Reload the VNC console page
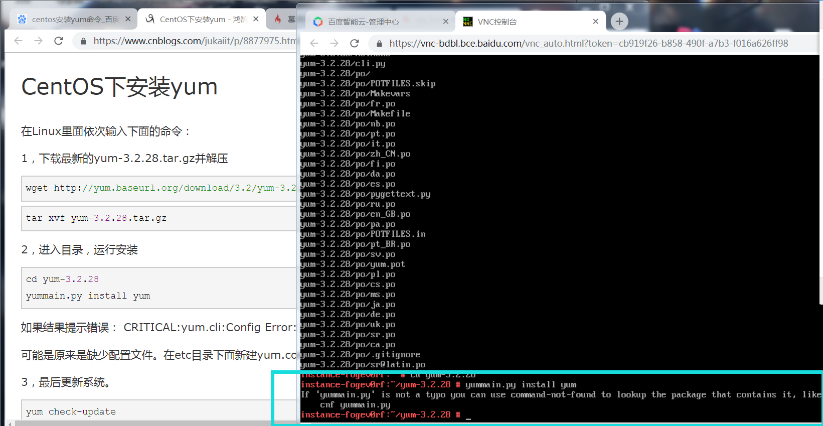The height and width of the screenshot is (426, 823). [355, 43]
